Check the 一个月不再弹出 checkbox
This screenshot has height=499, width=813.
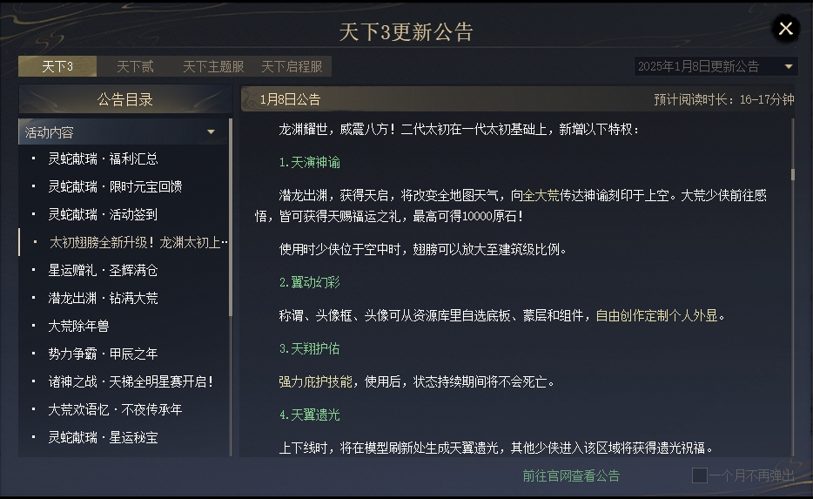(x=699, y=475)
